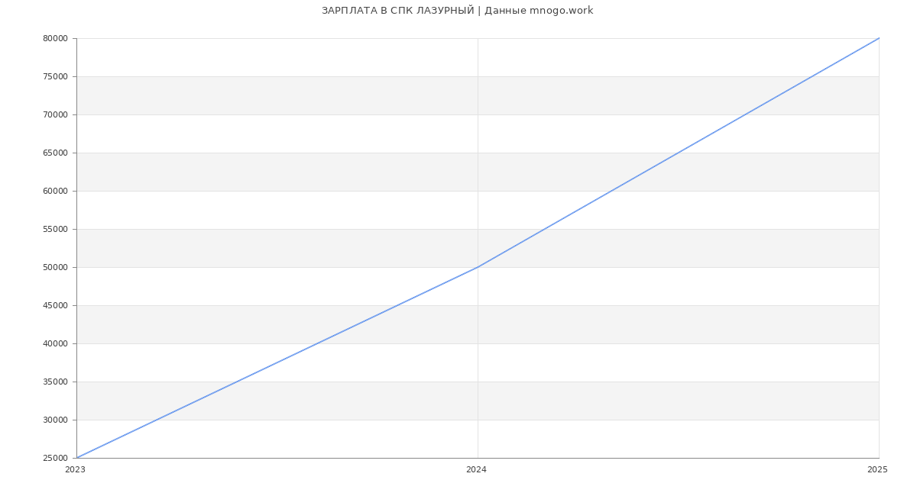
Task: Click the 2024 x-axis label
Action: pos(476,470)
